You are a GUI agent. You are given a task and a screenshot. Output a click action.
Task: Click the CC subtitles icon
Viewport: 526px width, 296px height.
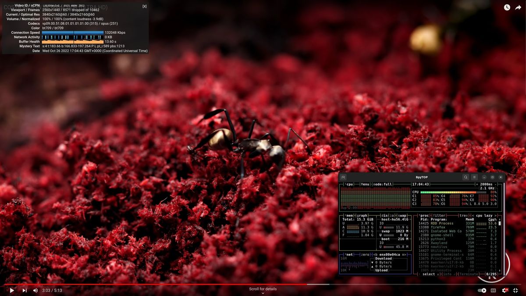click(493, 290)
